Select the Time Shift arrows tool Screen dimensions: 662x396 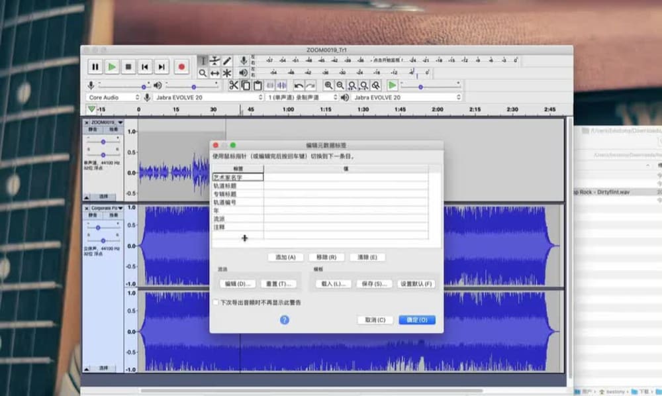pos(215,73)
